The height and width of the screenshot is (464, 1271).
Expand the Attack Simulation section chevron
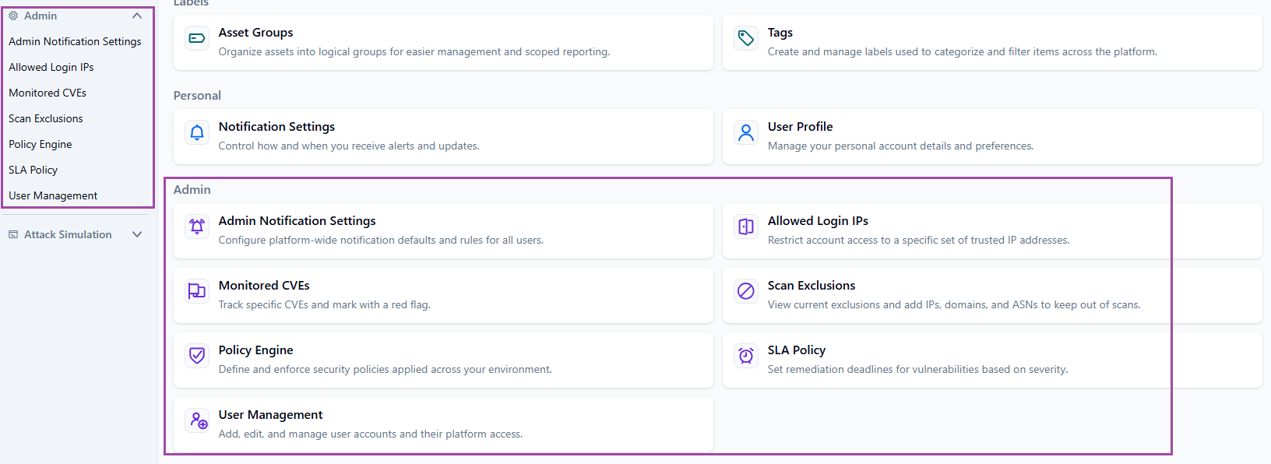coord(137,234)
